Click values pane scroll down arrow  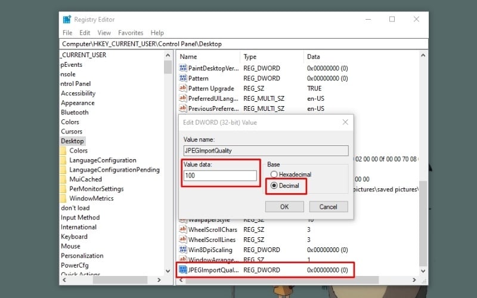coord(423,271)
